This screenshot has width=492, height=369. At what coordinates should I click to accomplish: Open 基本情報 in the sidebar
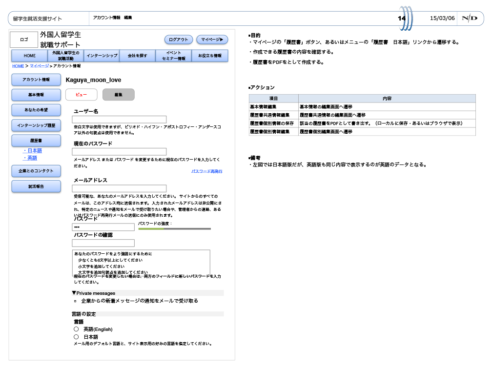36,95
